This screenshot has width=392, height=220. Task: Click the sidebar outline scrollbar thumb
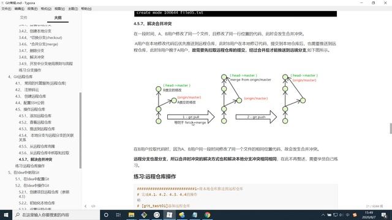(80, 130)
